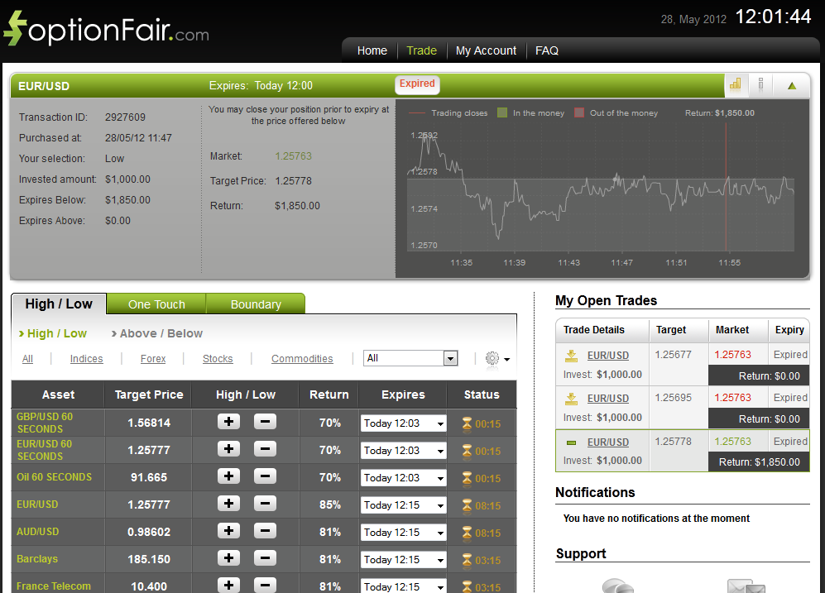825x593 pixels.
Task: Open the All assets dropdown filter
Action: (x=410, y=357)
